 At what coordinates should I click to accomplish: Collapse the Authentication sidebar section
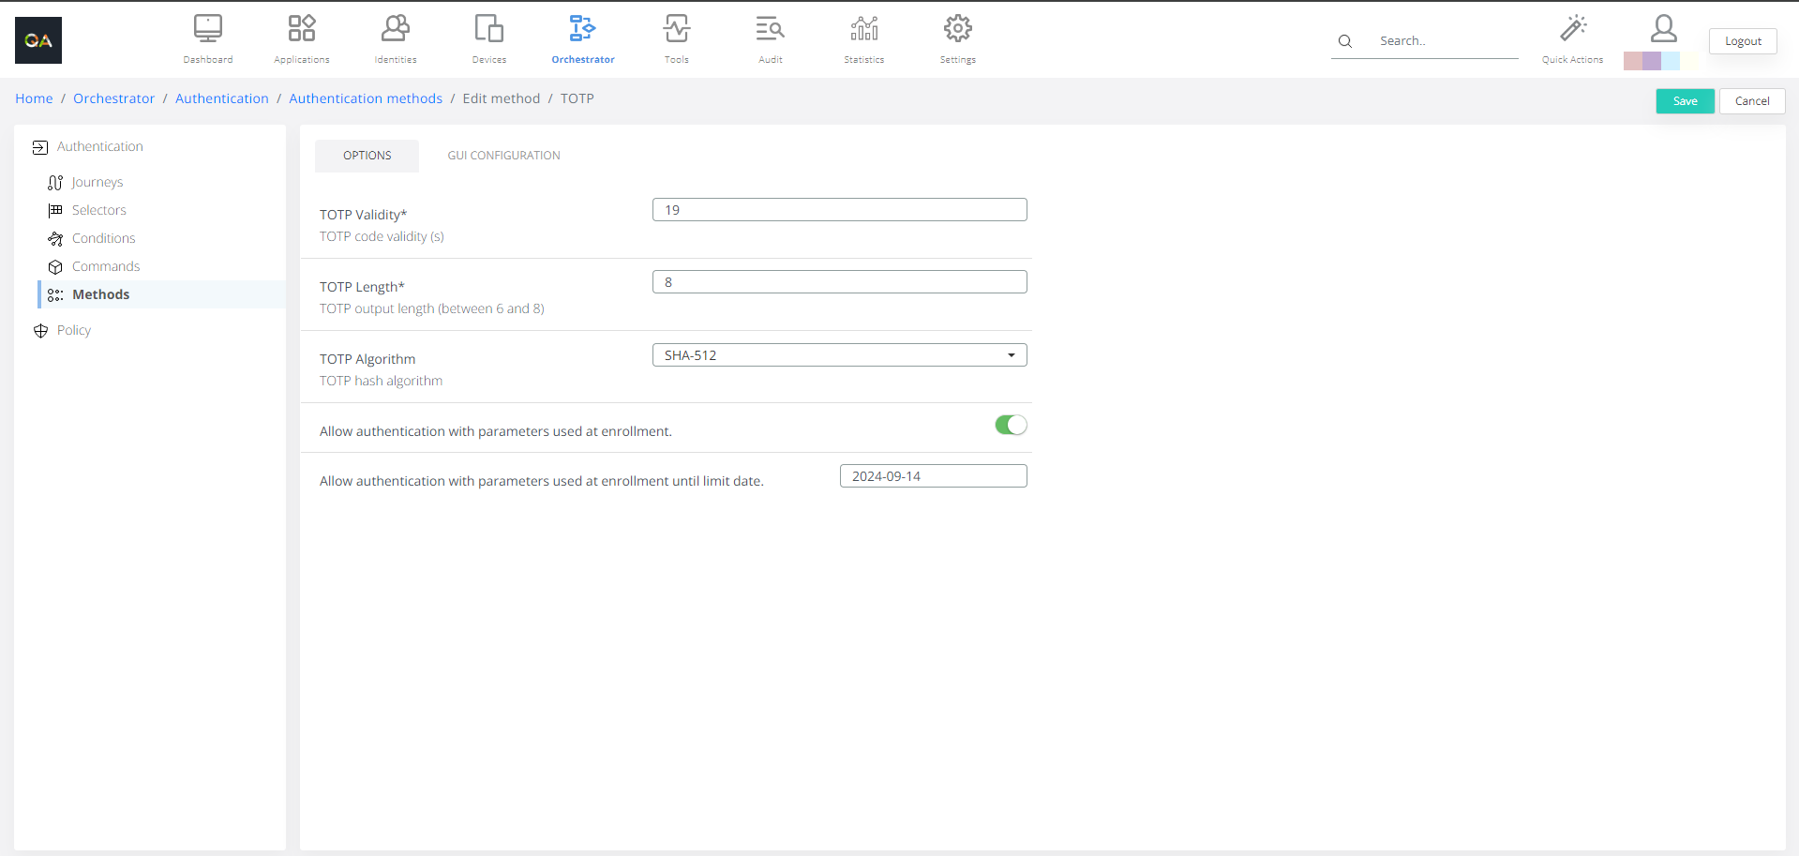point(99,147)
